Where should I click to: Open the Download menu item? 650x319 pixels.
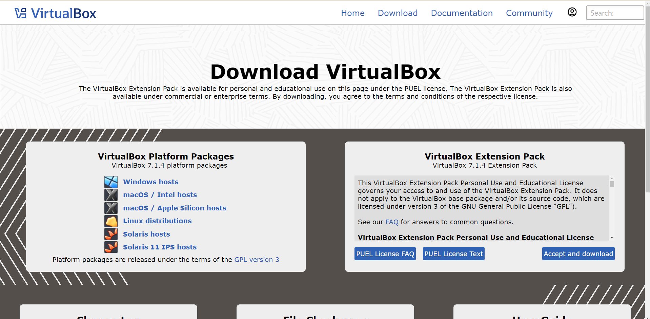[398, 13]
